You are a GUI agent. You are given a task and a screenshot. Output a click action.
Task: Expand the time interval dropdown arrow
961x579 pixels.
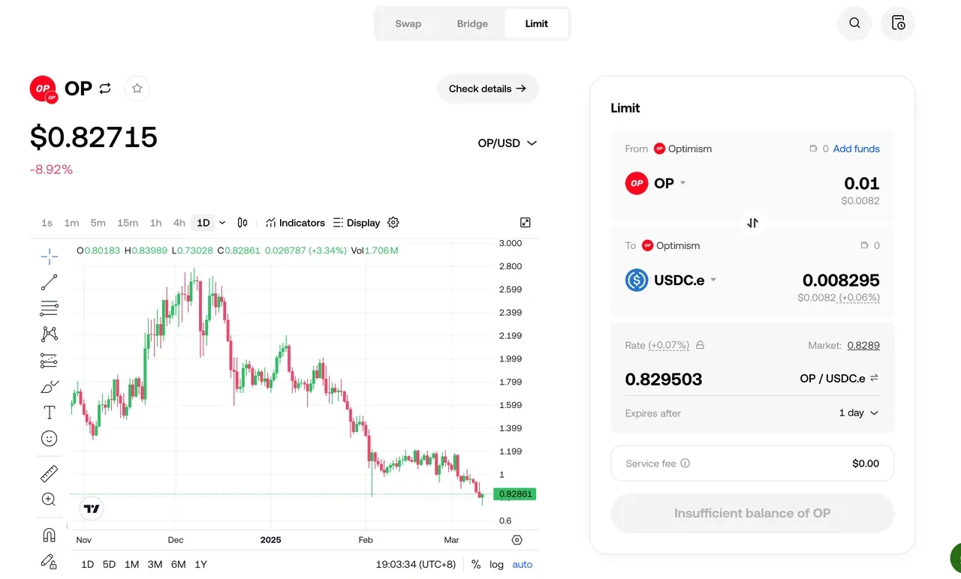222,223
